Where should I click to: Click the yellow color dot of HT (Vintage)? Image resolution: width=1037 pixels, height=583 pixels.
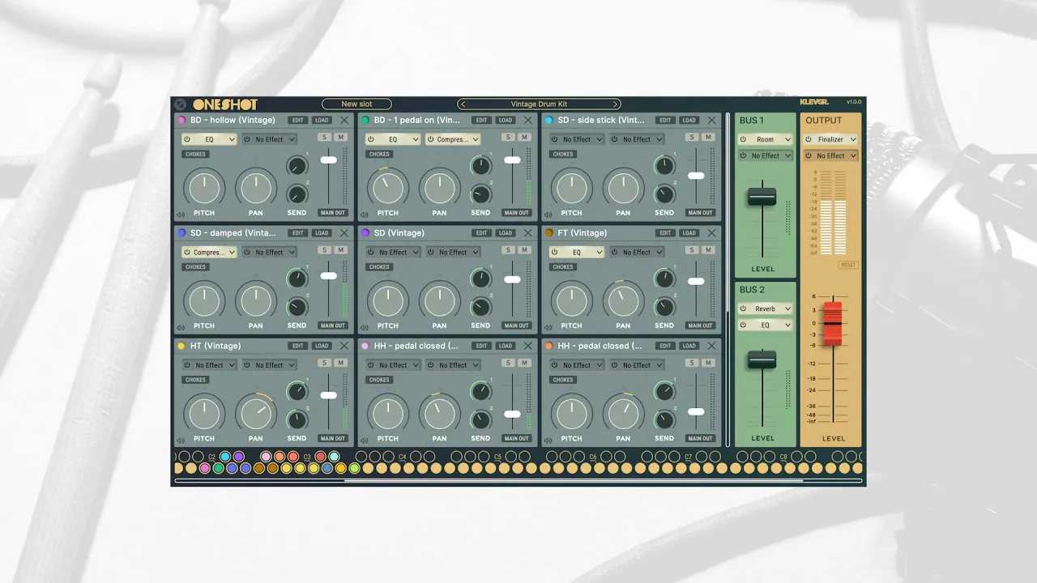point(181,346)
